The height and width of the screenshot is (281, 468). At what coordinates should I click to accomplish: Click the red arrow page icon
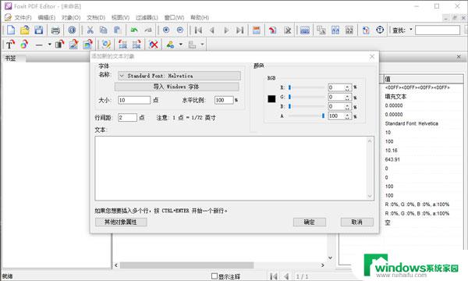click(272, 30)
